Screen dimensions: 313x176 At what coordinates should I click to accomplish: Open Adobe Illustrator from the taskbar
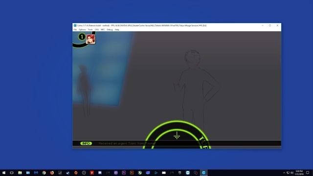pyautogui.click(x=132, y=173)
